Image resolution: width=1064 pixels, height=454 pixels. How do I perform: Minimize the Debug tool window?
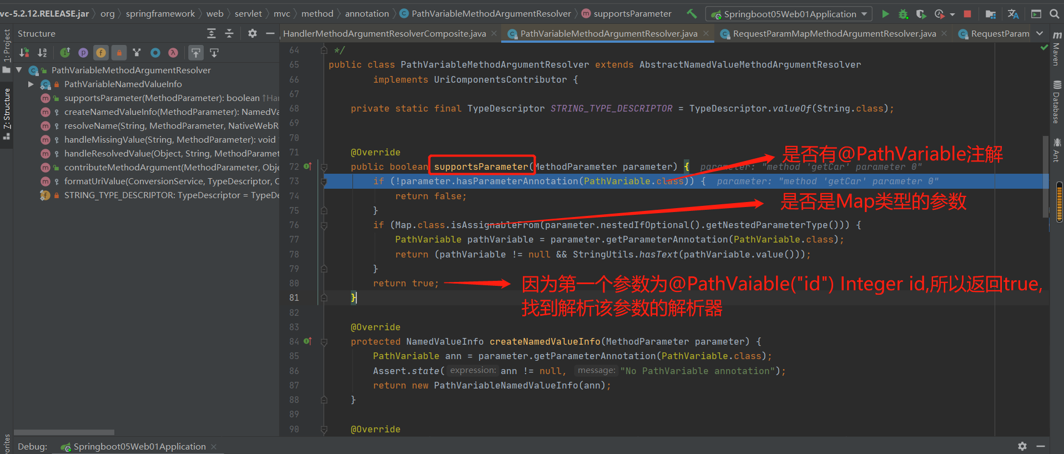tap(1041, 446)
